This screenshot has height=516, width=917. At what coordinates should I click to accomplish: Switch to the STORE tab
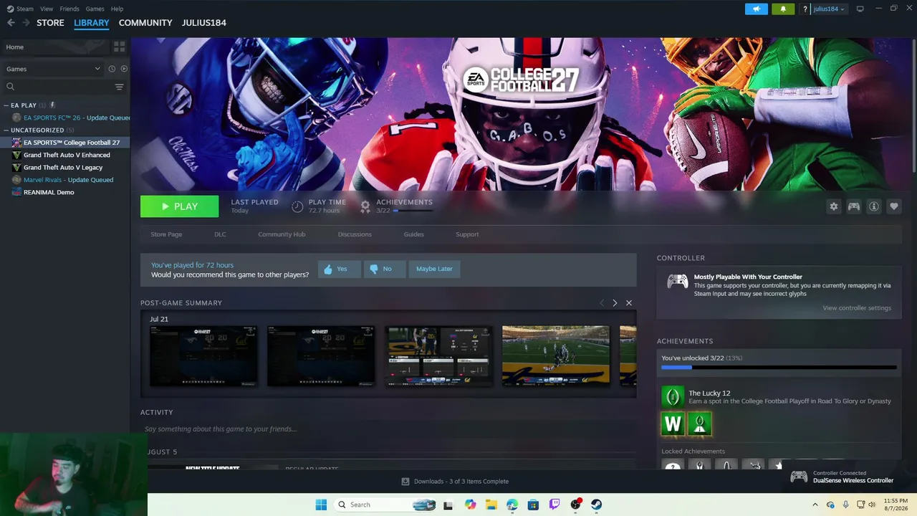[50, 23]
